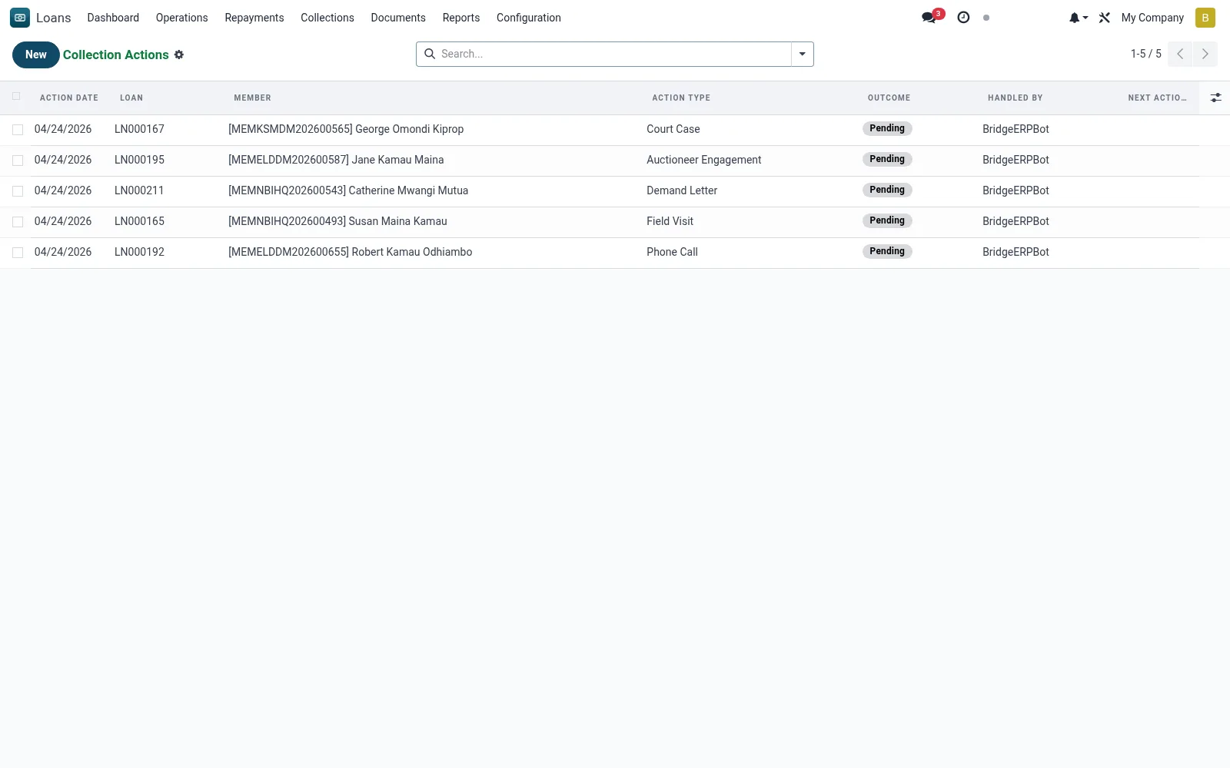Click Pending badge in Phone Call row
This screenshot has width=1230, height=768.
coord(887,251)
